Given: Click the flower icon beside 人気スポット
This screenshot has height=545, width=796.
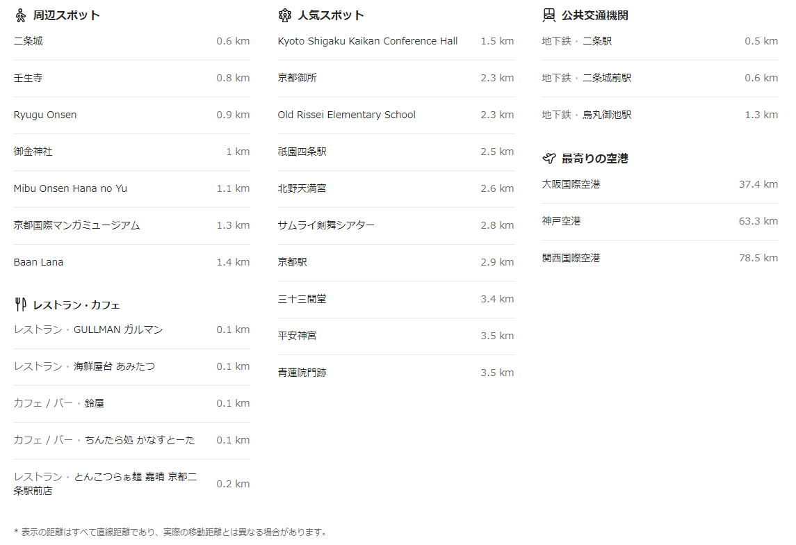Looking at the screenshot, I should tap(285, 16).
